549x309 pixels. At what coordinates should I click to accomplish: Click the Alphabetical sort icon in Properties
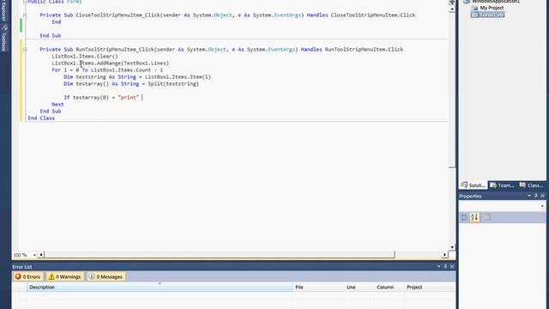click(474, 217)
